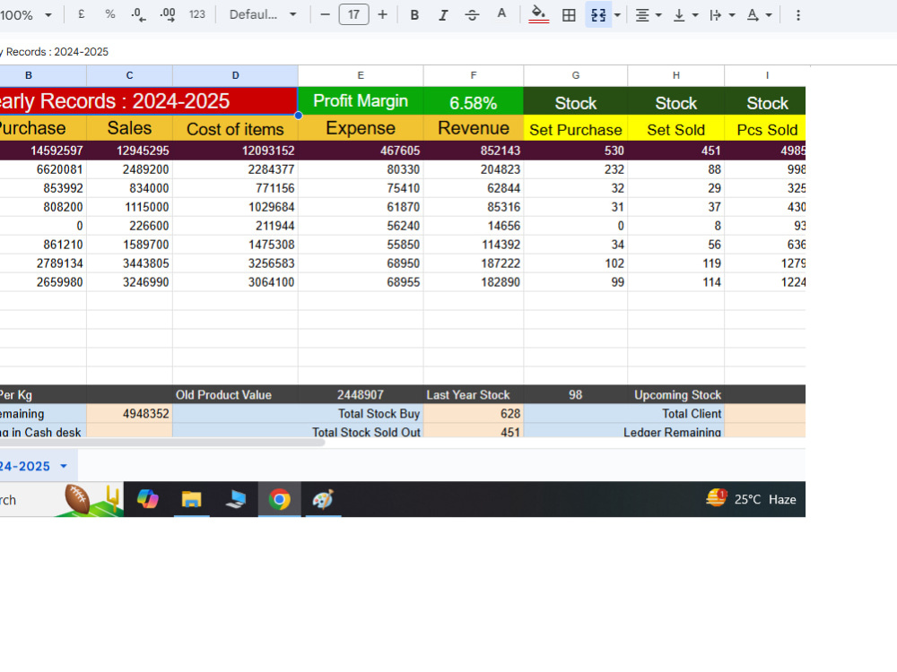Increase decimal places
The image size is (897, 672).
(168, 15)
